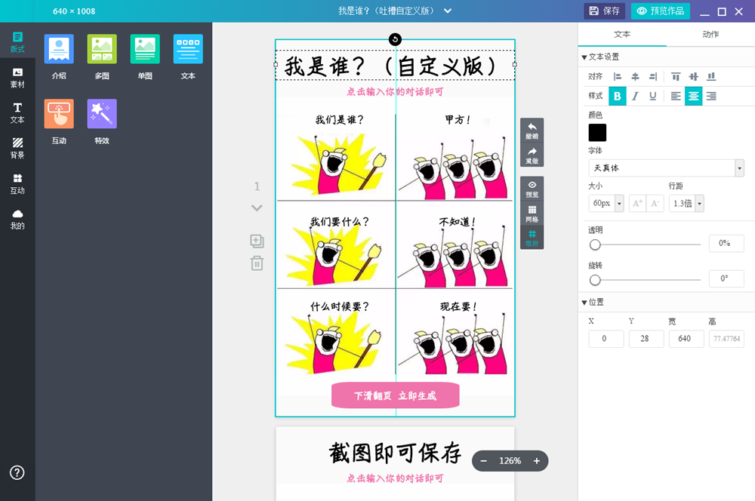This screenshot has width=755, height=501.
Task: Click the 重做 redo icon
Action: click(532, 153)
